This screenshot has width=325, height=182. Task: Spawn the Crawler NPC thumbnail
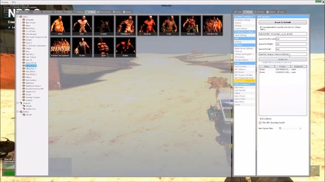coord(104,25)
